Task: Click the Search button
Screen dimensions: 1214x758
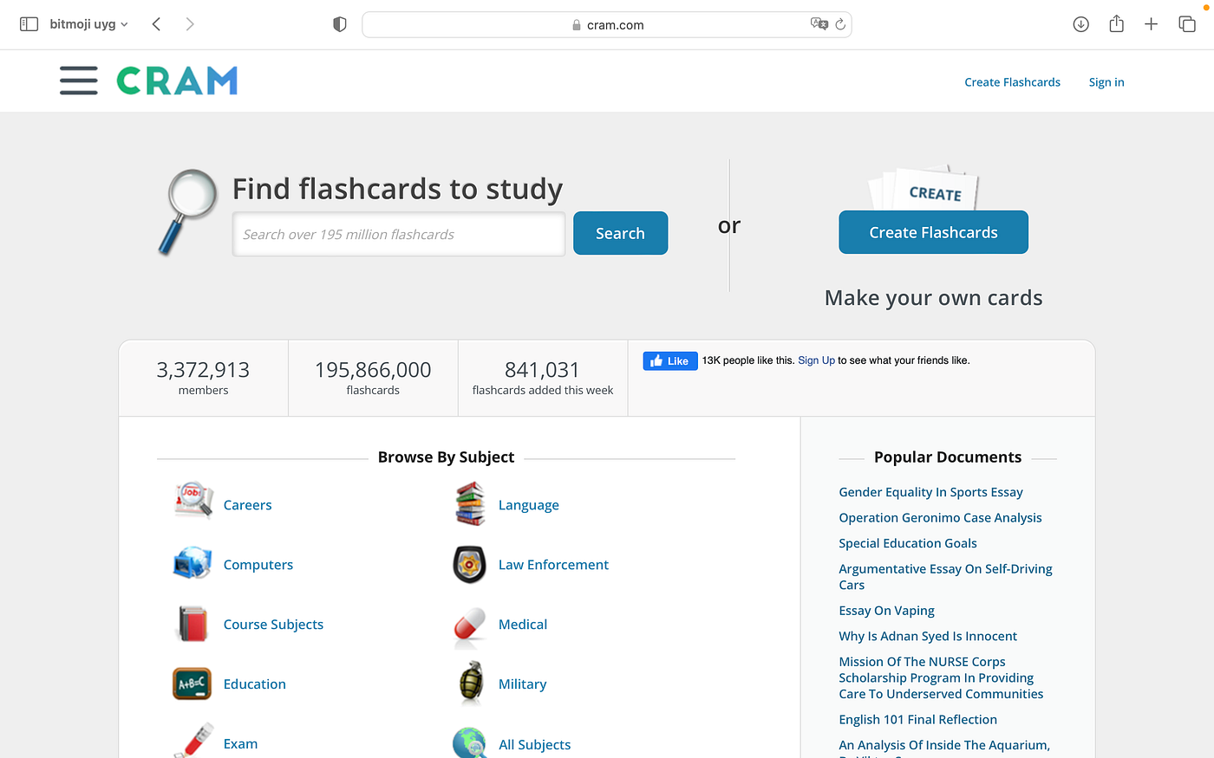Action: [x=620, y=233]
